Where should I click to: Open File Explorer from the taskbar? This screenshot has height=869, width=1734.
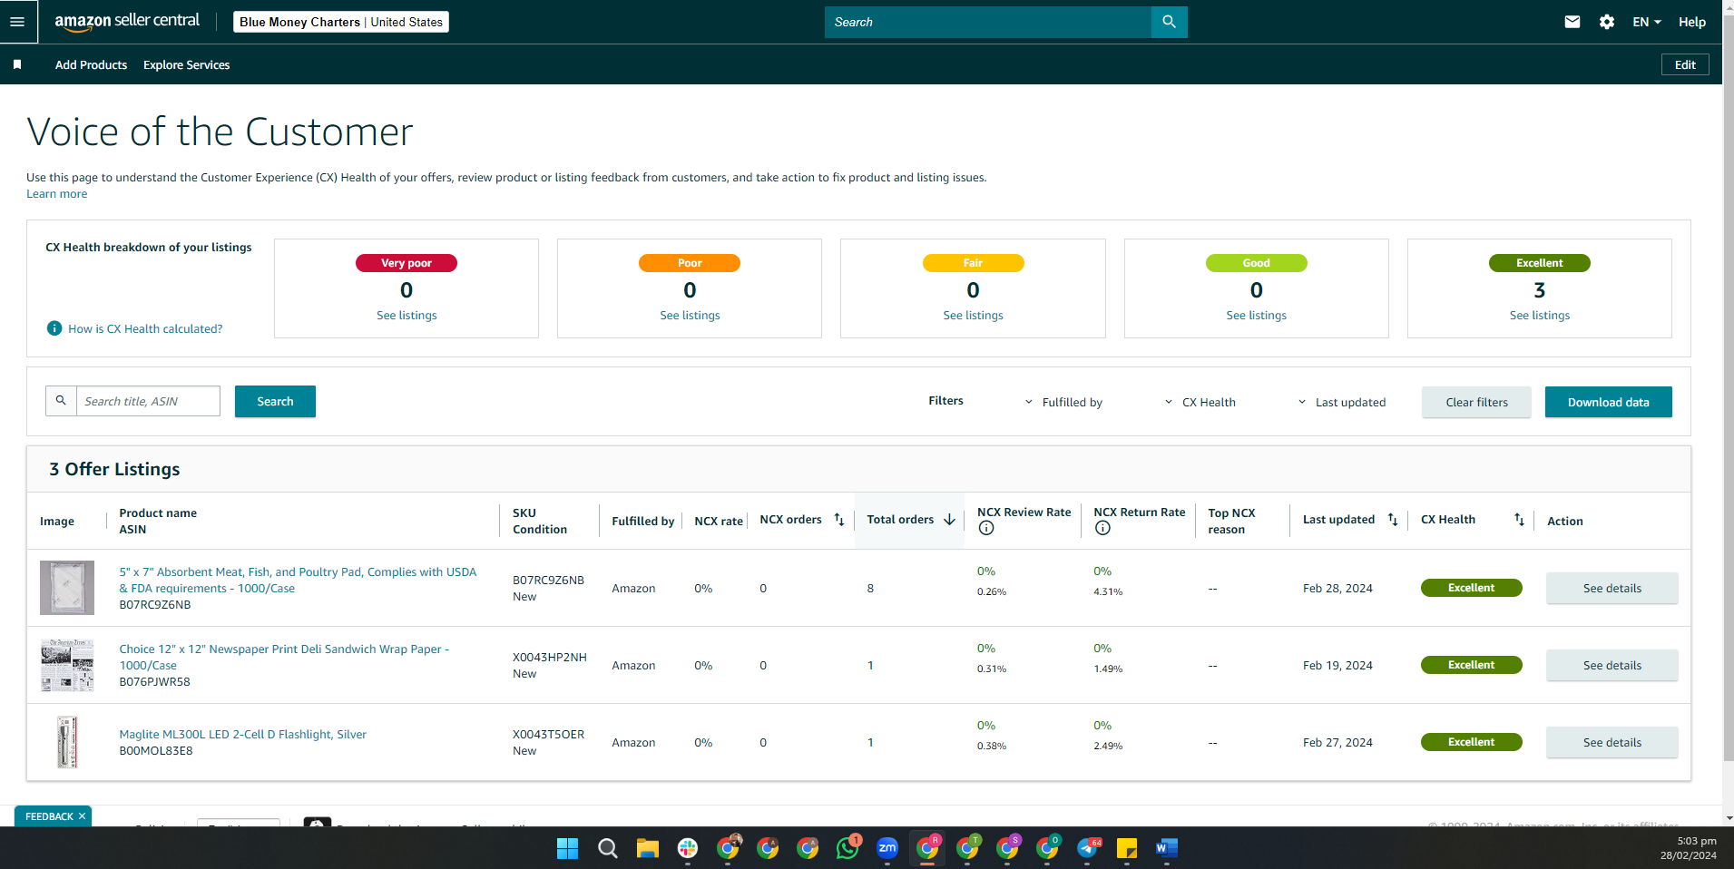point(647,848)
